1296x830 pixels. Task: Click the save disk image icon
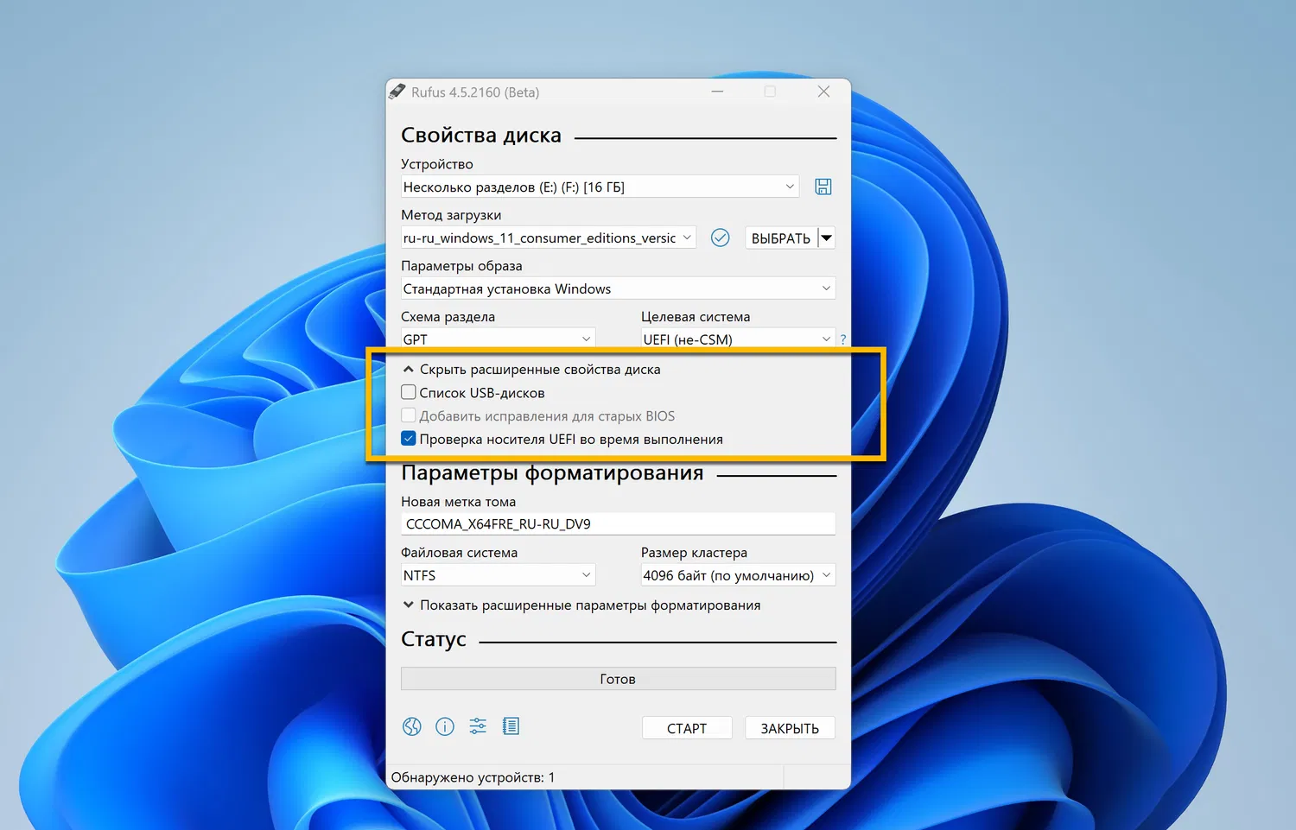pyautogui.click(x=823, y=187)
